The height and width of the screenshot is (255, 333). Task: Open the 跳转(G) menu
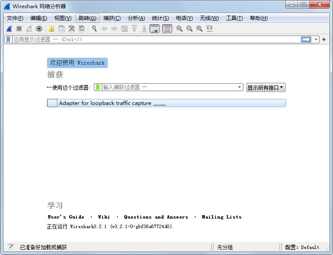87,18
